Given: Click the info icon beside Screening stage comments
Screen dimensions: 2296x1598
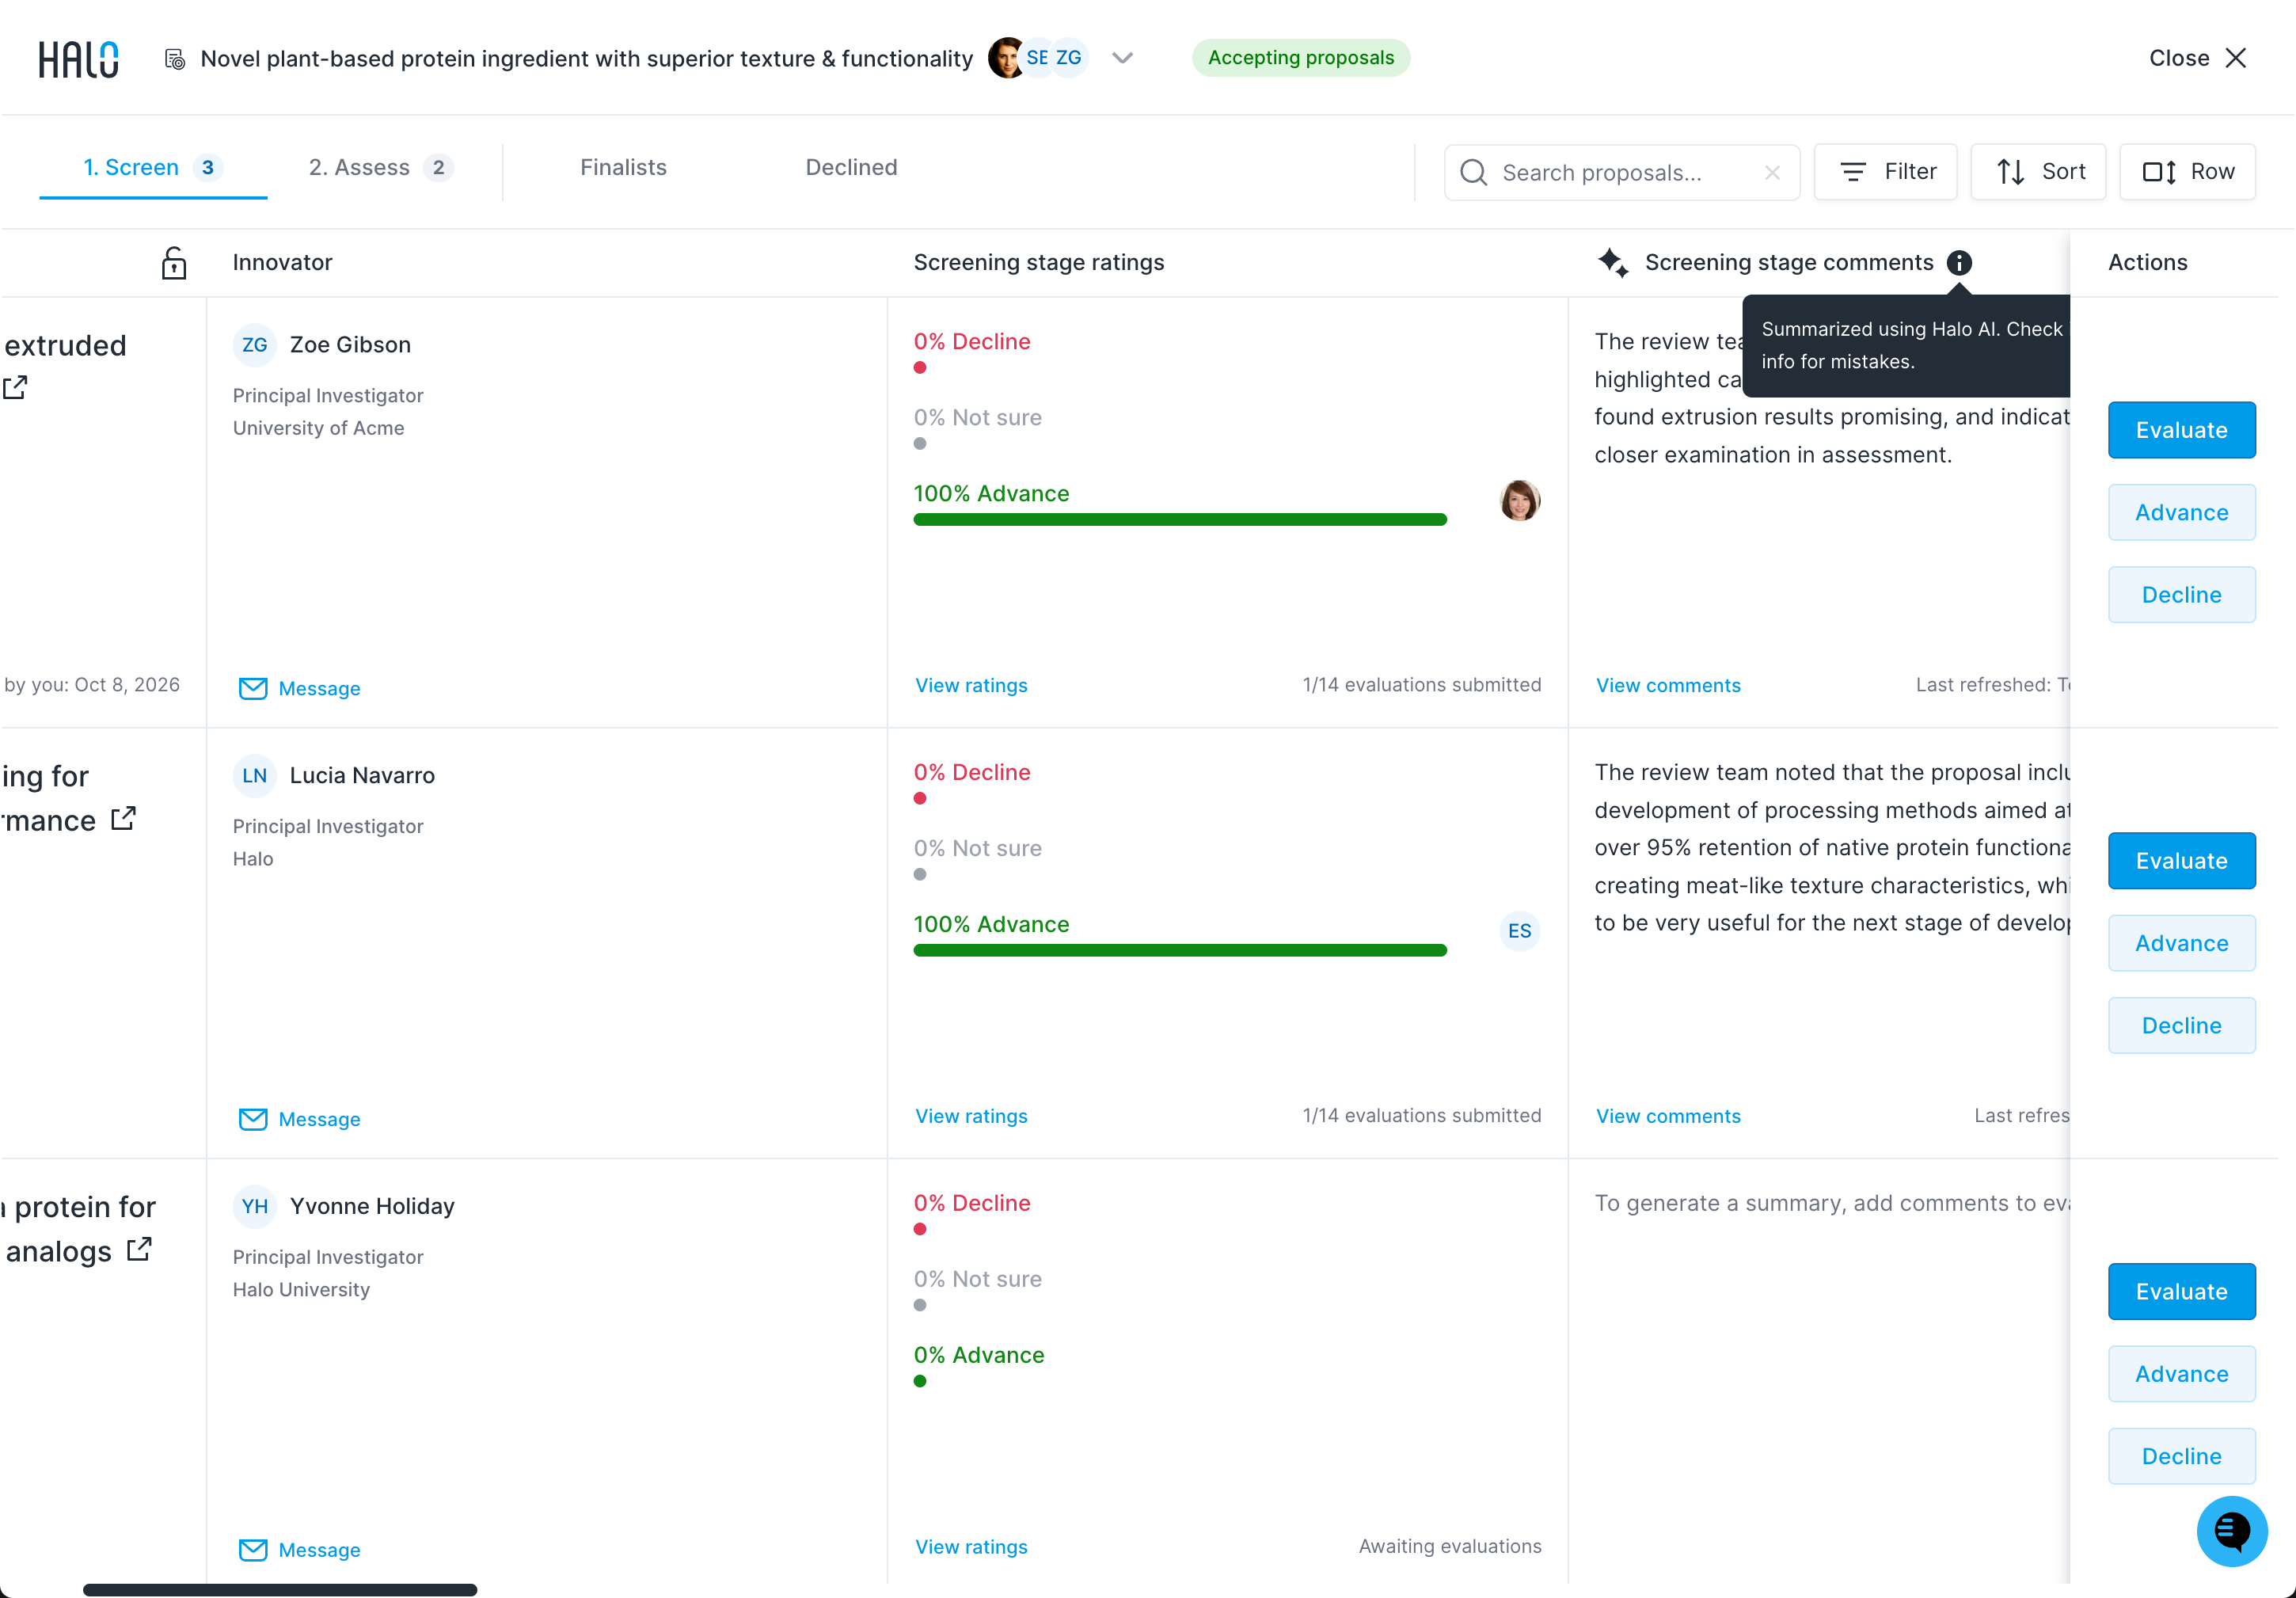Looking at the screenshot, I should click(1959, 263).
